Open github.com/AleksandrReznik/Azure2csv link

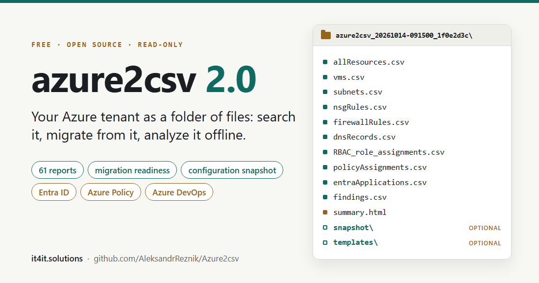click(x=167, y=259)
